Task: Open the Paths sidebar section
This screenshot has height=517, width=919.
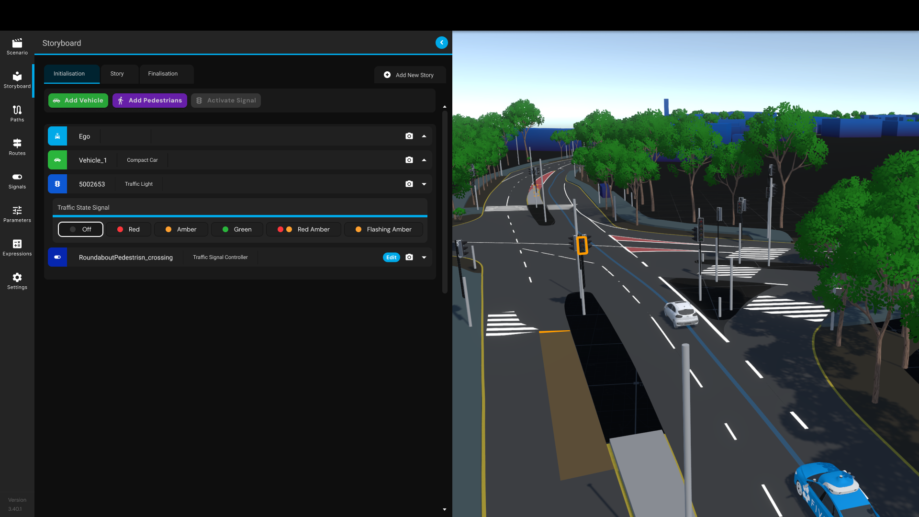Action: click(x=17, y=114)
